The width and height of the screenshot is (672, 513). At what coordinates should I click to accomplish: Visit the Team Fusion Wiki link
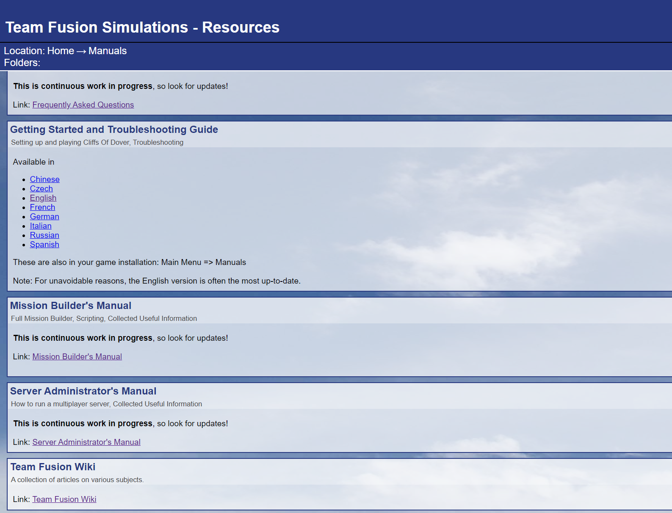(x=64, y=499)
